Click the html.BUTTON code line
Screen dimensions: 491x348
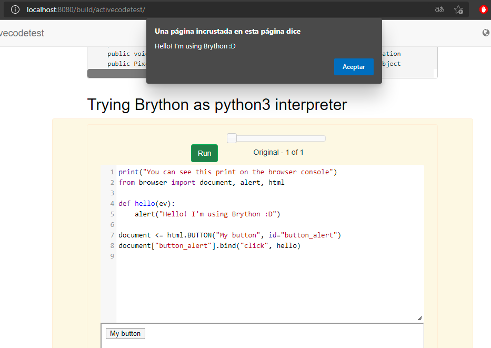pyautogui.click(x=229, y=235)
